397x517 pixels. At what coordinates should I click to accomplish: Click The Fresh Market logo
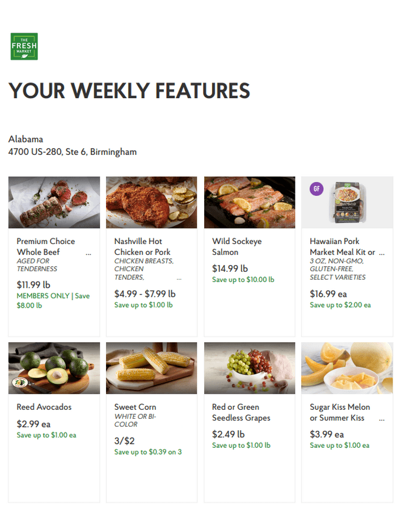(x=22, y=47)
